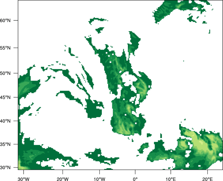This screenshot has width=223, height=181.
Task: Click the 20°W longitude label
Action: coord(63,179)
